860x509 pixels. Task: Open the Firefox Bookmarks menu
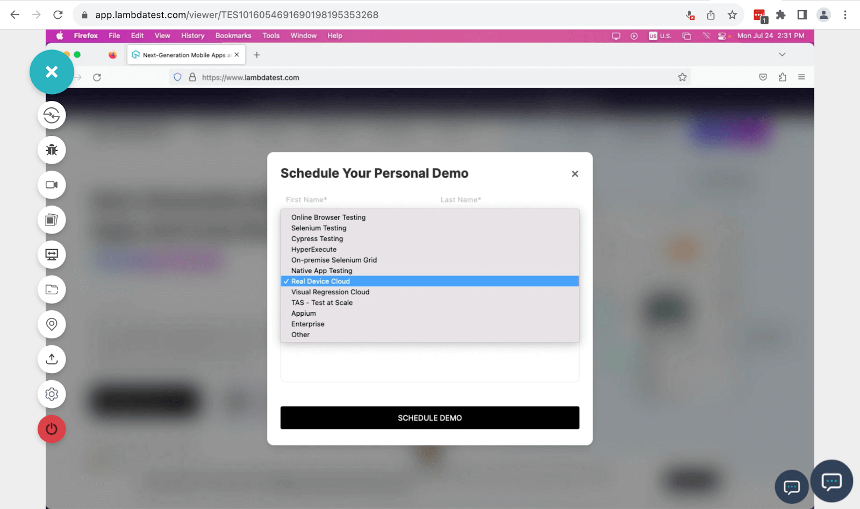tap(233, 35)
